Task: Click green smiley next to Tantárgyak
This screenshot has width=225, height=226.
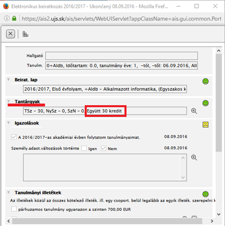Action: [206, 103]
